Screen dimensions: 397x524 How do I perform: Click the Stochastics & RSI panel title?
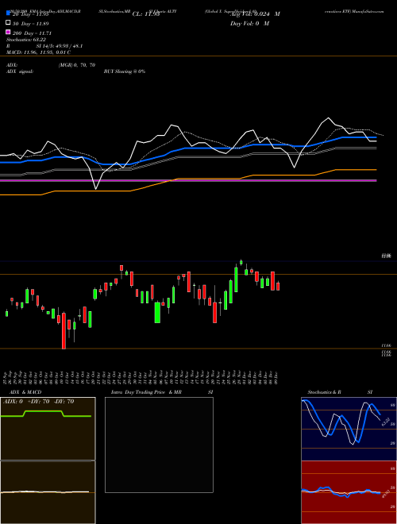click(x=340, y=392)
